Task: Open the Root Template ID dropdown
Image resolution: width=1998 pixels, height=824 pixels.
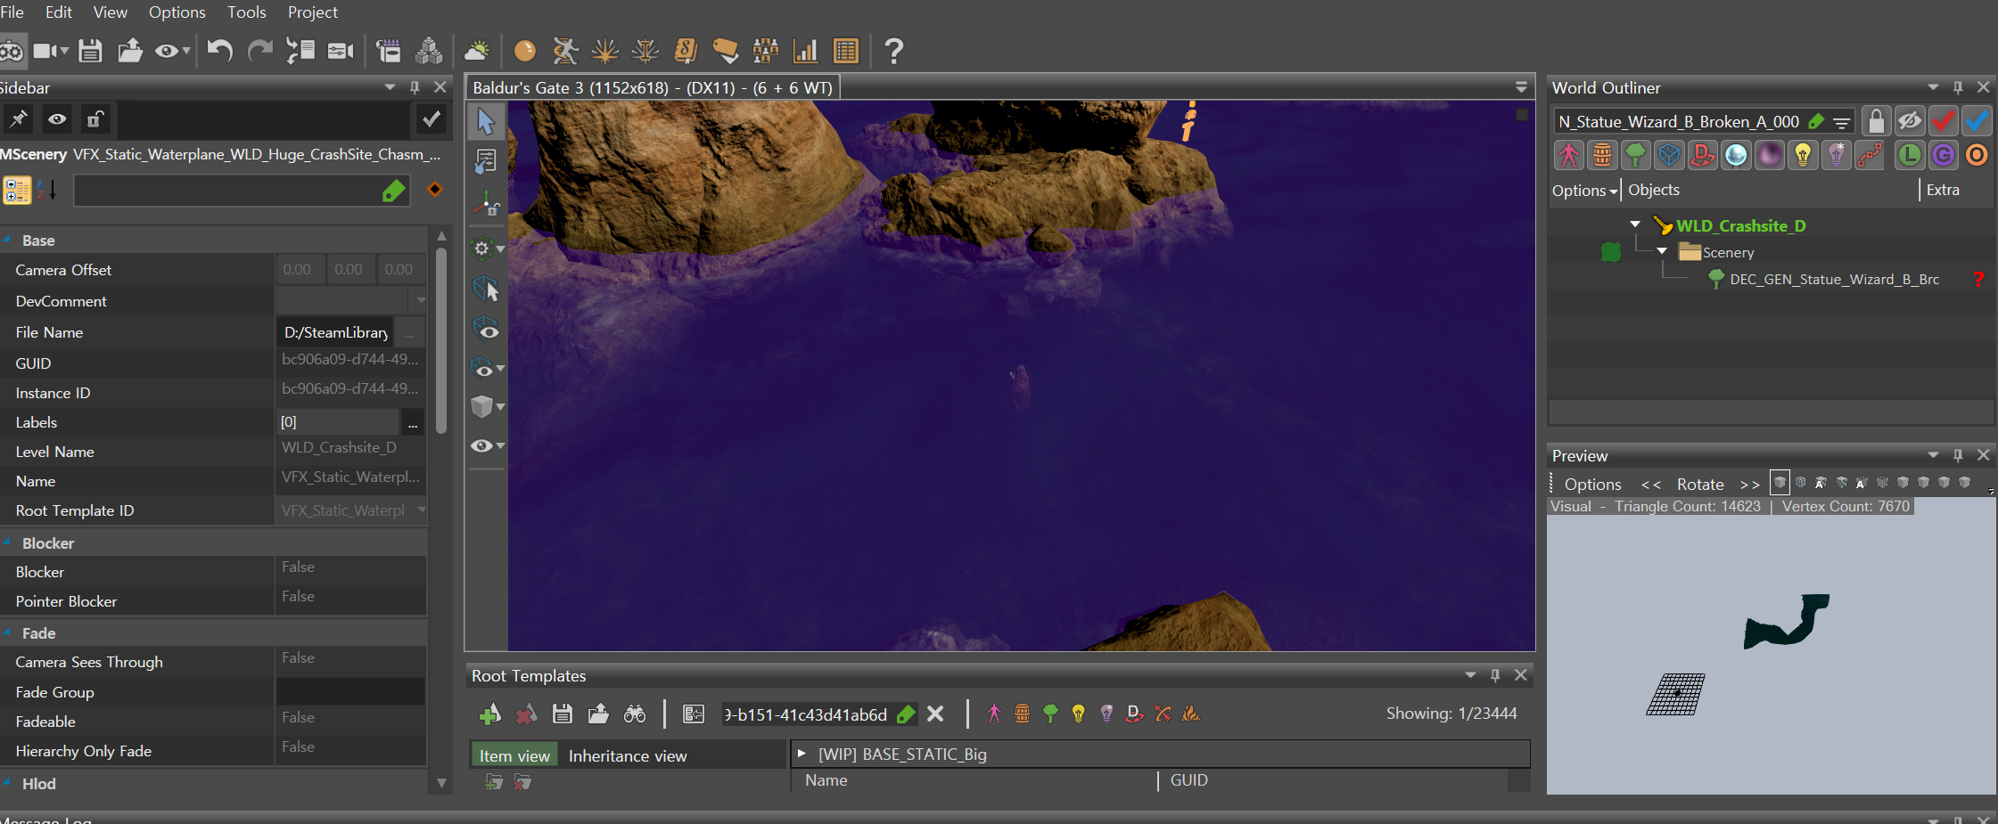Action: pos(421,510)
